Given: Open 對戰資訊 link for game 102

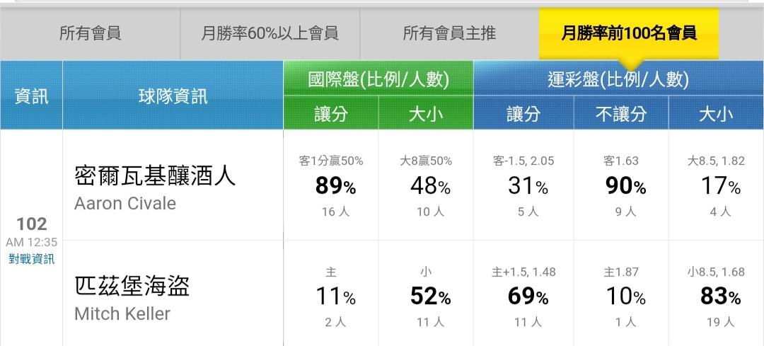Looking at the screenshot, I should coord(32,259).
